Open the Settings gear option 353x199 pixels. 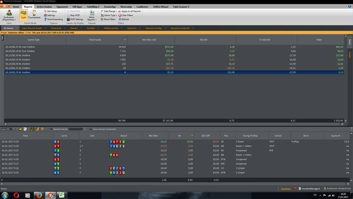(x=49, y=15)
